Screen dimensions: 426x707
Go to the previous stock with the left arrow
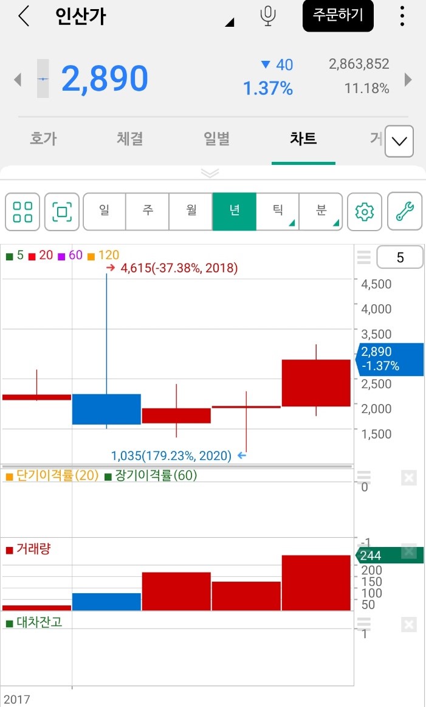point(18,80)
